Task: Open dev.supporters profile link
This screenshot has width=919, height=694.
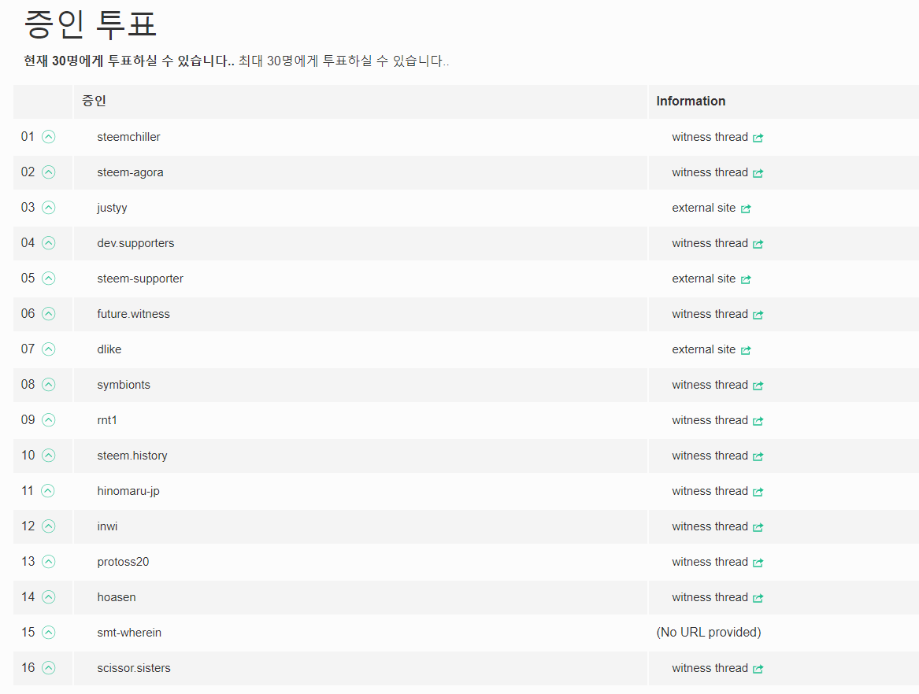Action: pos(135,244)
